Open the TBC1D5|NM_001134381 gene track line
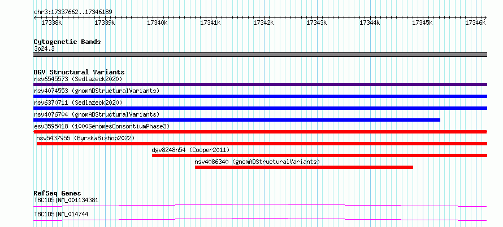The height and width of the screenshot is (227, 503). click(x=260, y=205)
